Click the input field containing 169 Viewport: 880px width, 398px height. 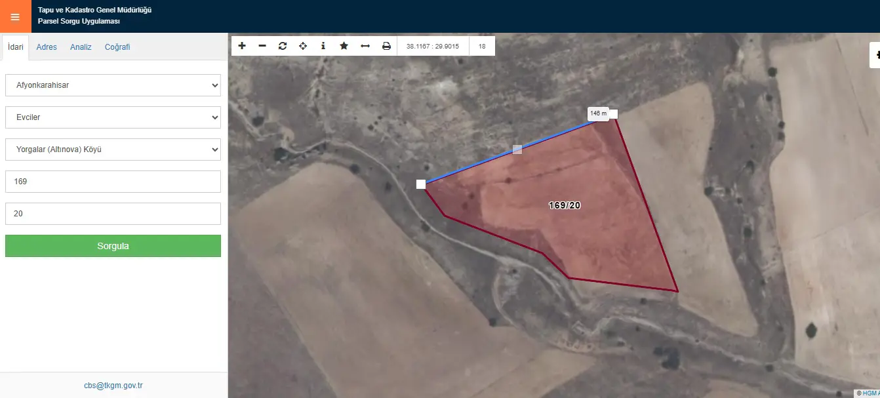coord(113,182)
